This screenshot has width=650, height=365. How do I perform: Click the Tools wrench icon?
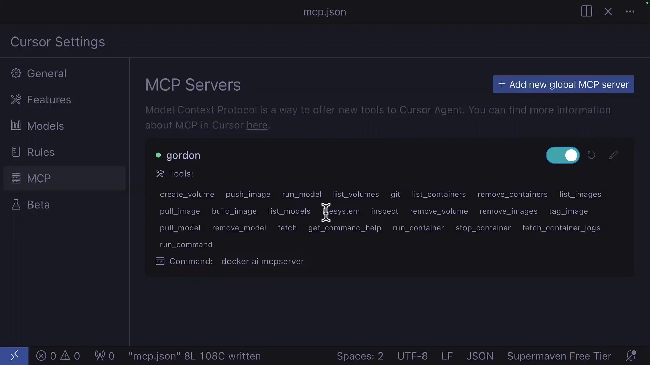pos(160,174)
